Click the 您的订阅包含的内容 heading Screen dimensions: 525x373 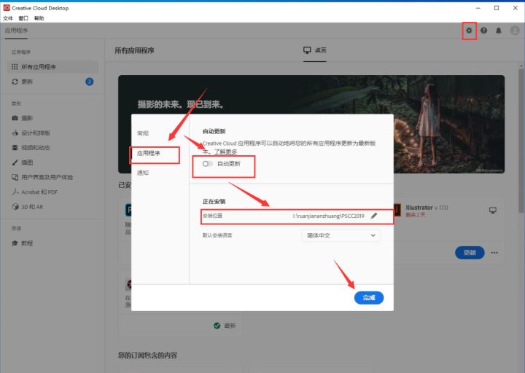(147, 356)
